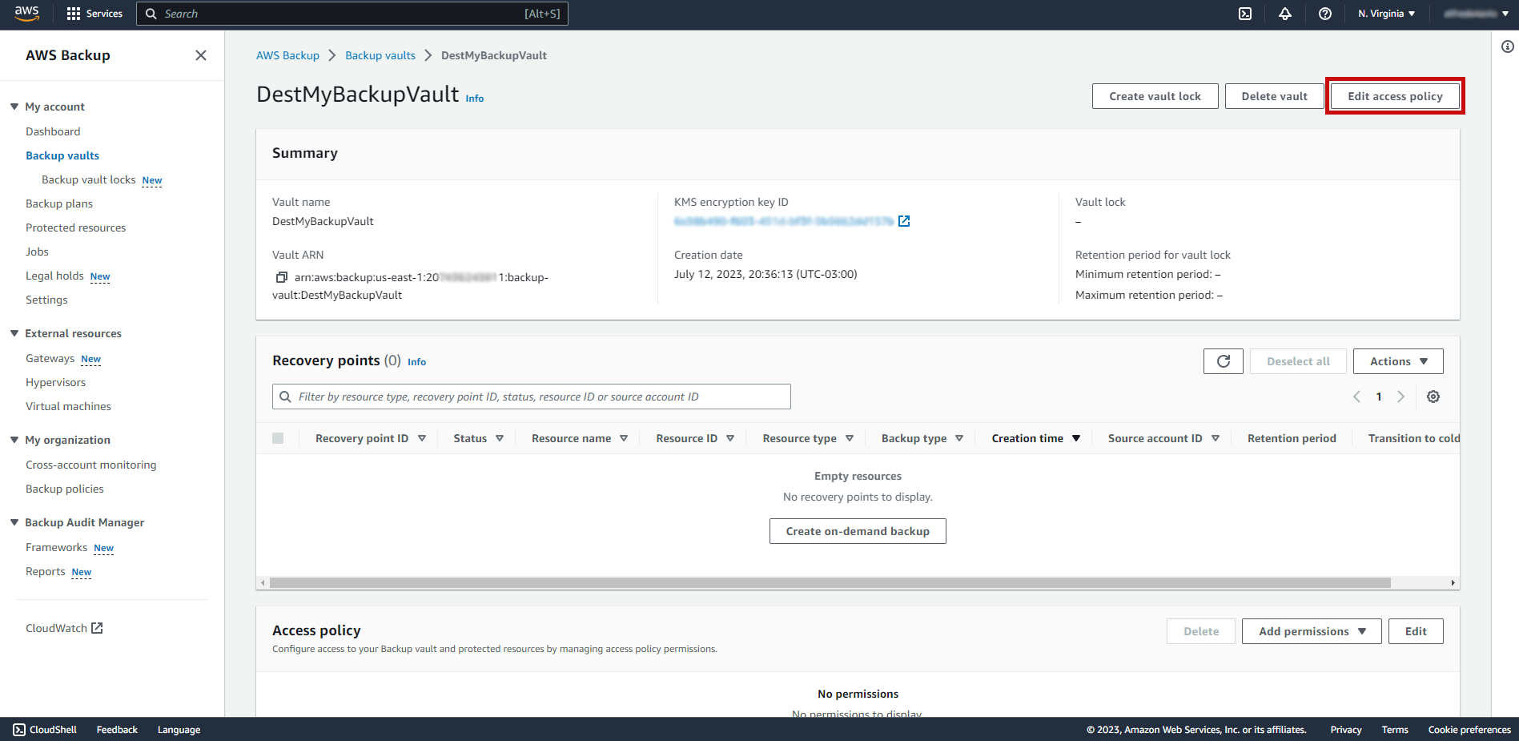Open Cookie preferences in footer
Image resolution: width=1519 pixels, height=741 pixels.
[1469, 730]
